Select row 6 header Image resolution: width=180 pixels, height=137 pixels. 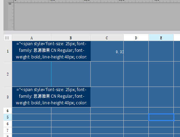coord(8,124)
